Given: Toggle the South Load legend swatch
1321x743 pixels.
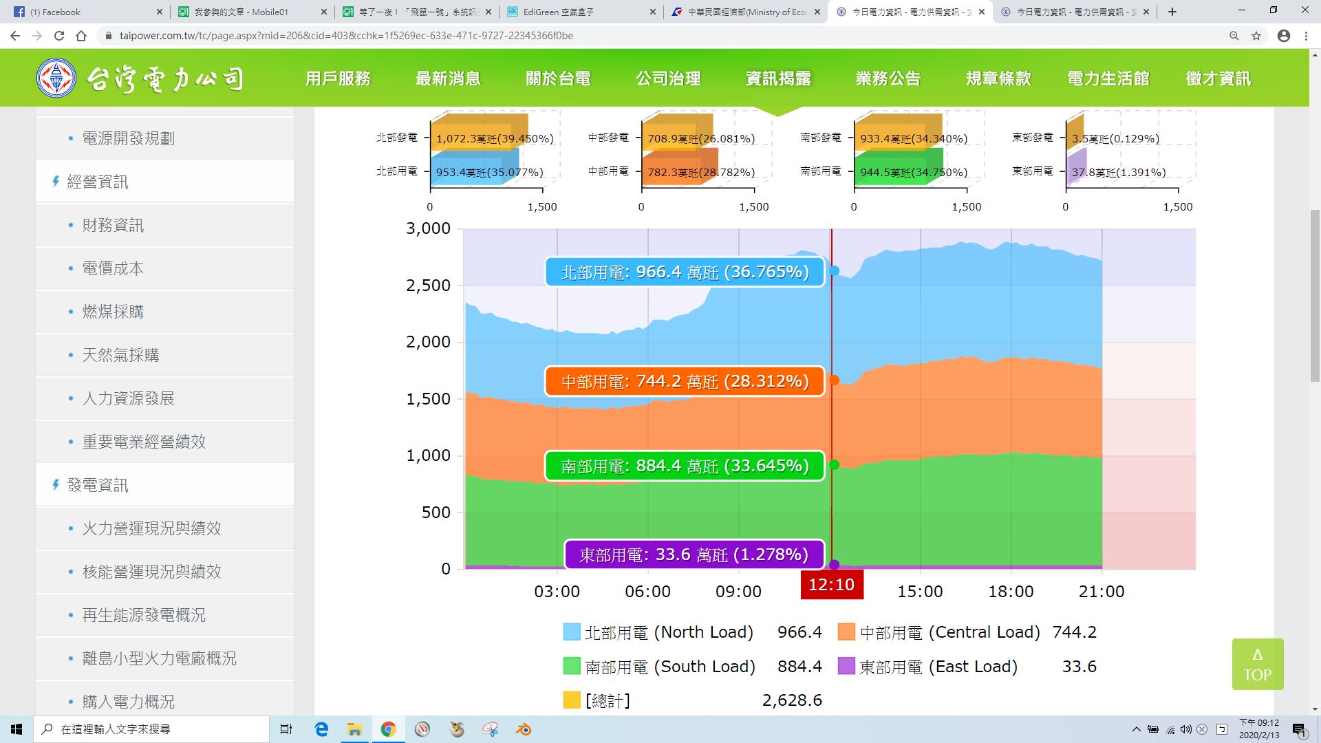Looking at the screenshot, I should pyautogui.click(x=572, y=666).
